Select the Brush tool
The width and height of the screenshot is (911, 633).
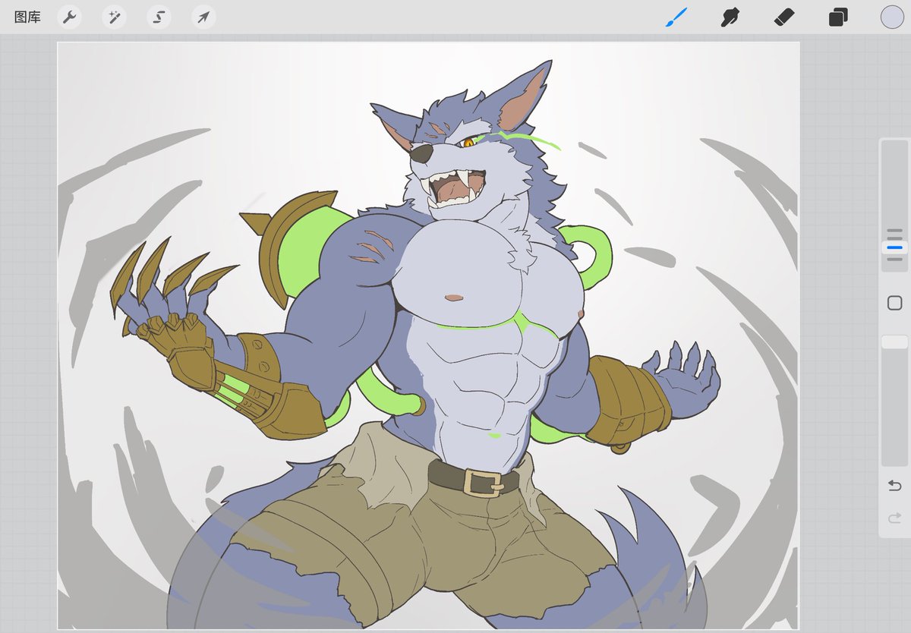(676, 17)
